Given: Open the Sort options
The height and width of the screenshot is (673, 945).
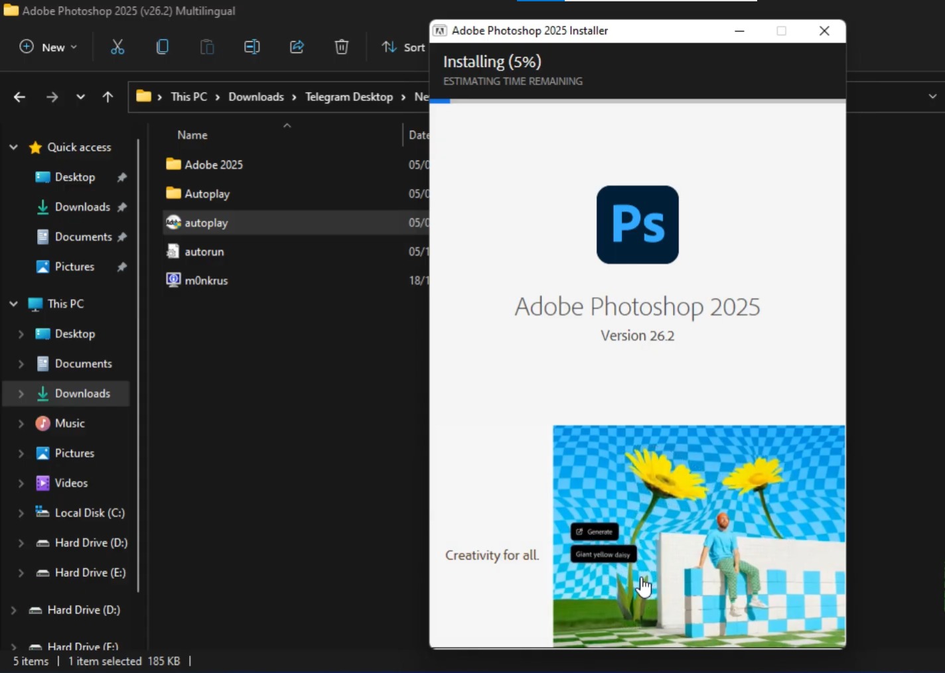Looking at the screenshot, I should pyautogui.click(x=403, y=47).
